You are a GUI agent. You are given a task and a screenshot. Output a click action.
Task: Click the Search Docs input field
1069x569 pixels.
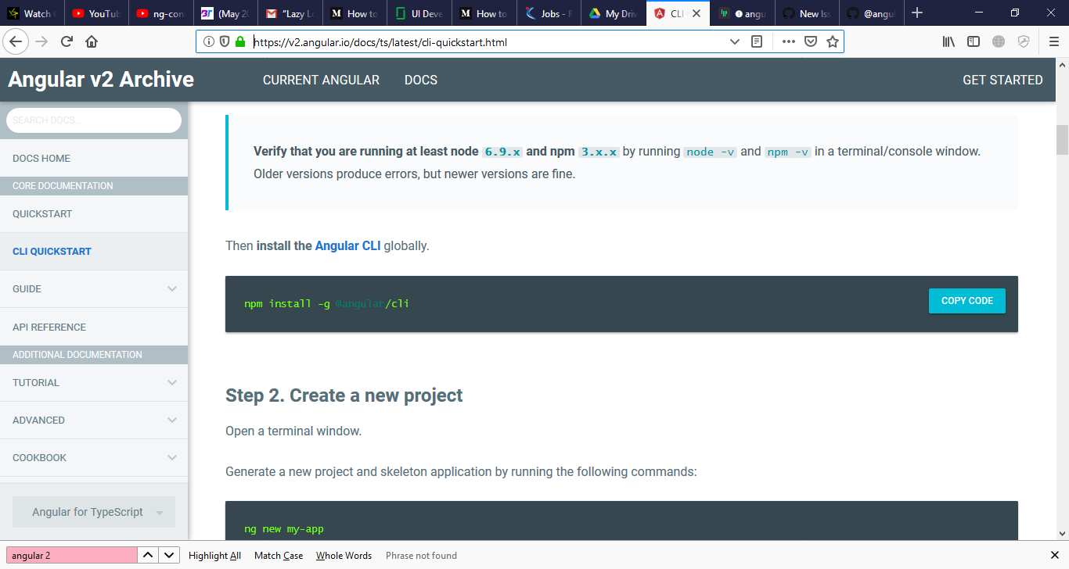coord(94,120)
